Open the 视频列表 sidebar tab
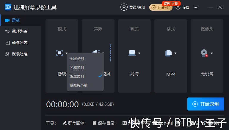 coord(21,31)
